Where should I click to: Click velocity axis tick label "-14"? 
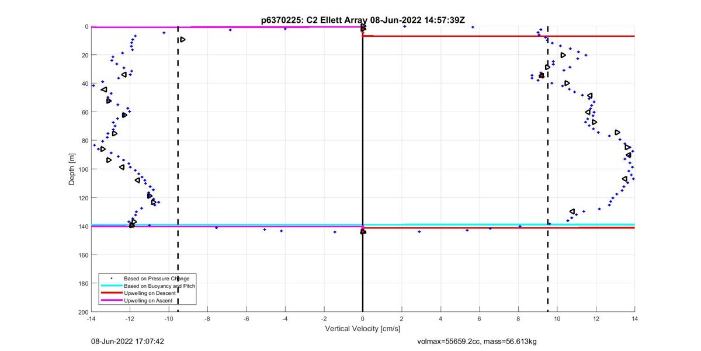[91, 319]
